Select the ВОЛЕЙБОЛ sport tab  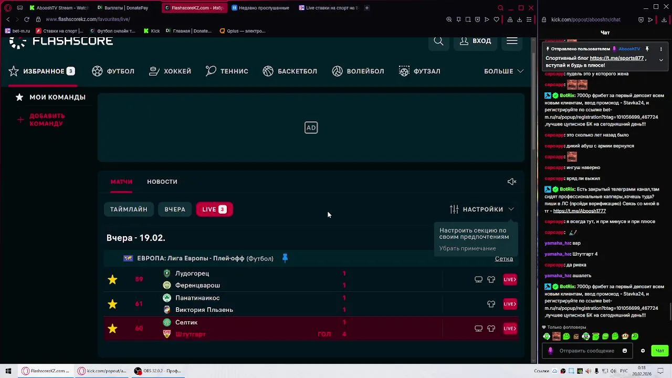[x=358, y=71]
